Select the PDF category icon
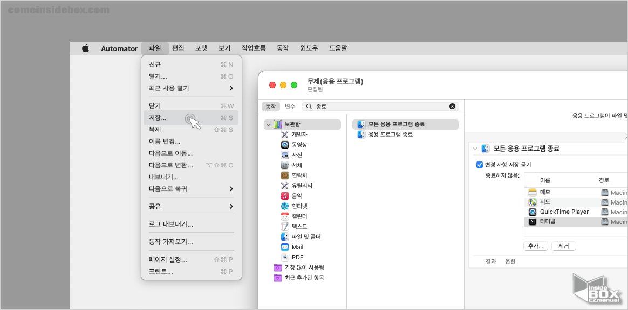628x310 pixels. coord(285,257)
